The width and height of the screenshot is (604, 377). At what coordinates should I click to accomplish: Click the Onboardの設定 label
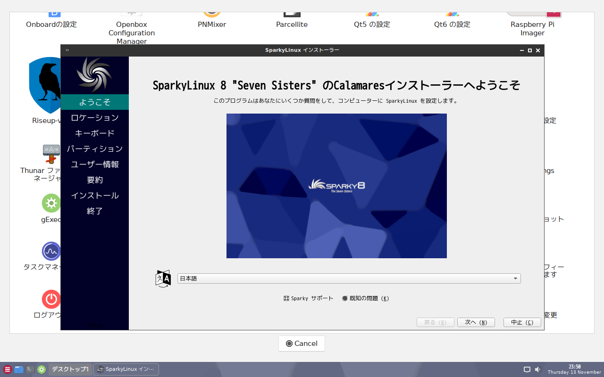coord(51,25)
